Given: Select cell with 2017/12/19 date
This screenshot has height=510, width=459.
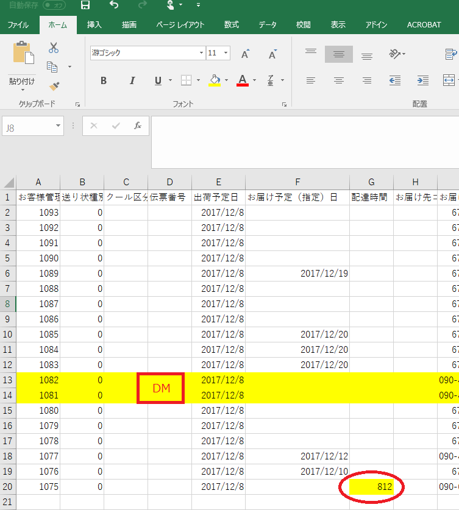Looking at the screenshot, I should tap(297, 274).
